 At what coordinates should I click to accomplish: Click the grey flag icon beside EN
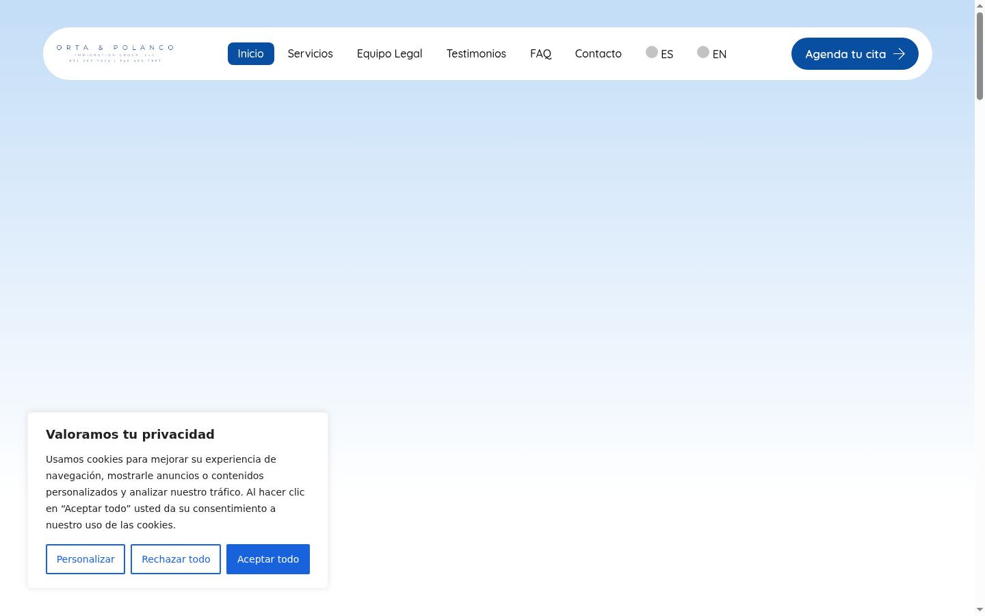[x=703, y=52]
